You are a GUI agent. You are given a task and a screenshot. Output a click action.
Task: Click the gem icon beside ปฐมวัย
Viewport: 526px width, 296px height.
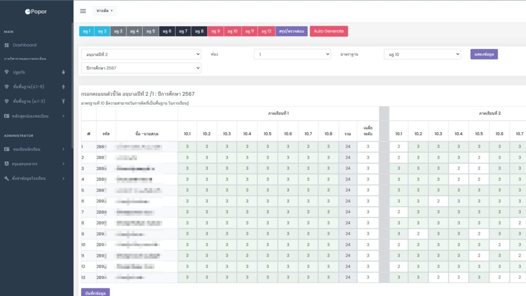tap(7, 72)
